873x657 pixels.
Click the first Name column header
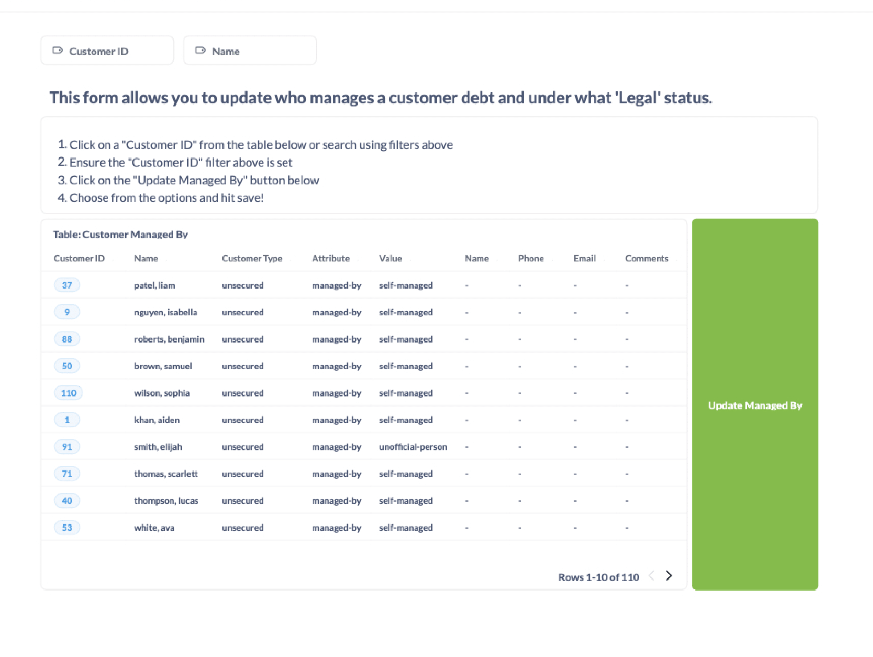[x=146, y=258]
